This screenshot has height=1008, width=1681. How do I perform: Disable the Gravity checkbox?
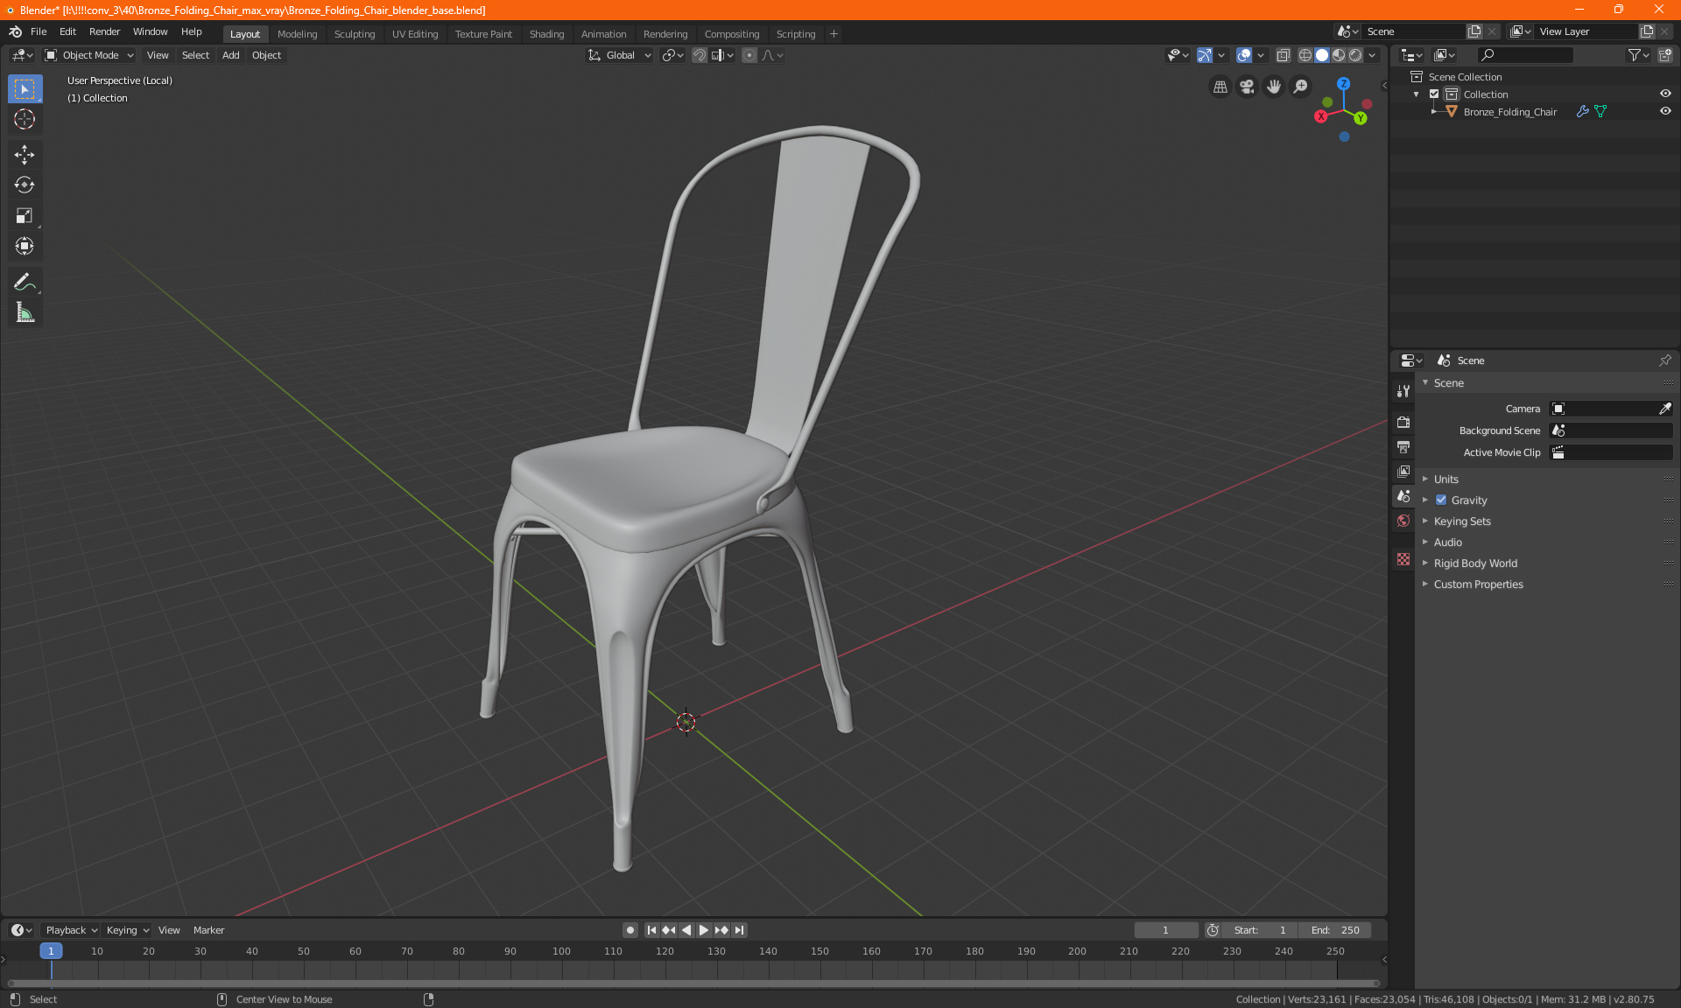tap(1441, 500)
